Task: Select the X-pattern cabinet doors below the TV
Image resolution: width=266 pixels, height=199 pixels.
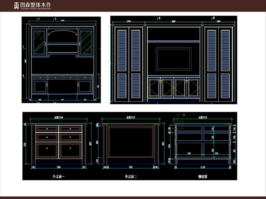Action: pyautogui.click(x=174, y=88)
